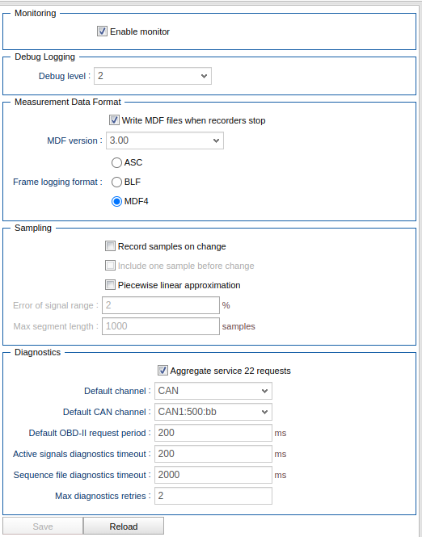Click the Default OBD-II request period field

pos(213,433)
